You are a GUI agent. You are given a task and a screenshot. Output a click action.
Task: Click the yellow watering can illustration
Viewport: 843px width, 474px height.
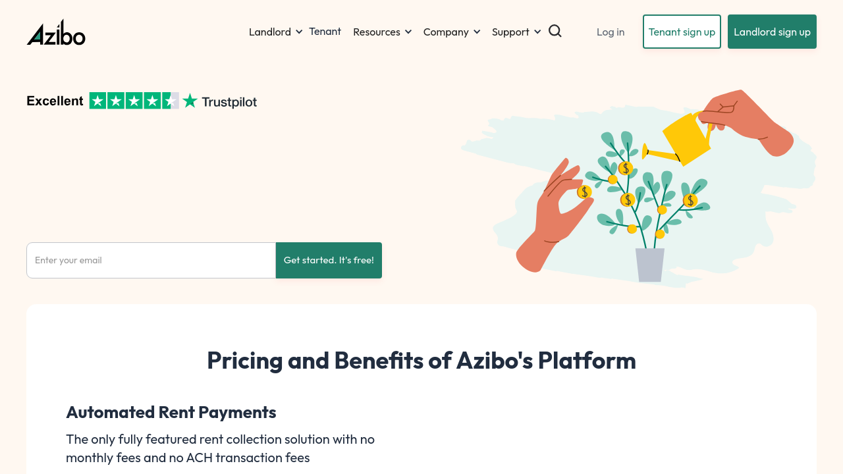(685, 138)
